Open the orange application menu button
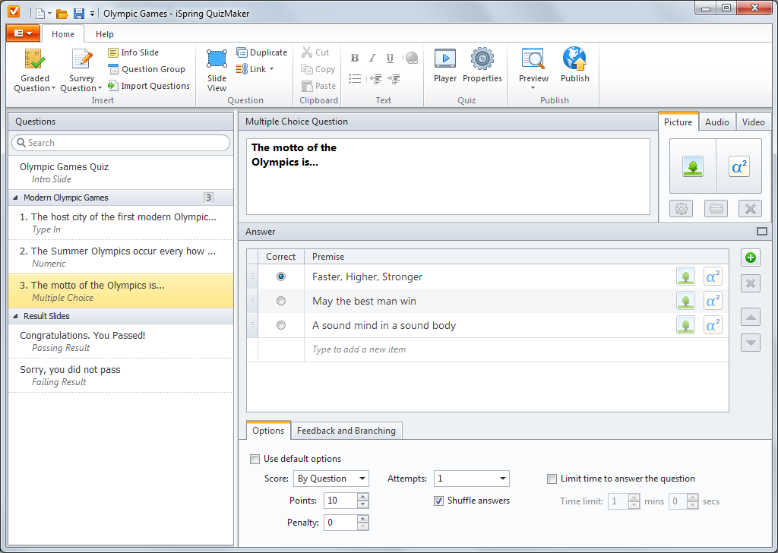This screenshot has height=553, width=778. [23, 33]
